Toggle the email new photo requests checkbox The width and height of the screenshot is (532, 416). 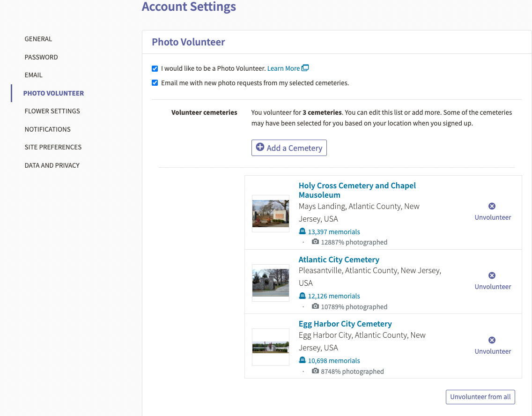coord(155,83)
